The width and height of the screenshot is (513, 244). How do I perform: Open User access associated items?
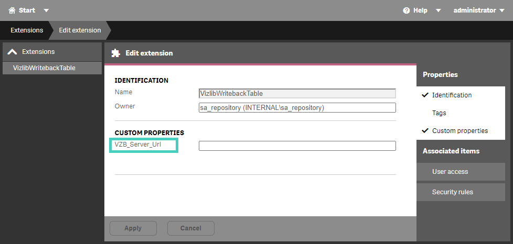click(461, 172)
